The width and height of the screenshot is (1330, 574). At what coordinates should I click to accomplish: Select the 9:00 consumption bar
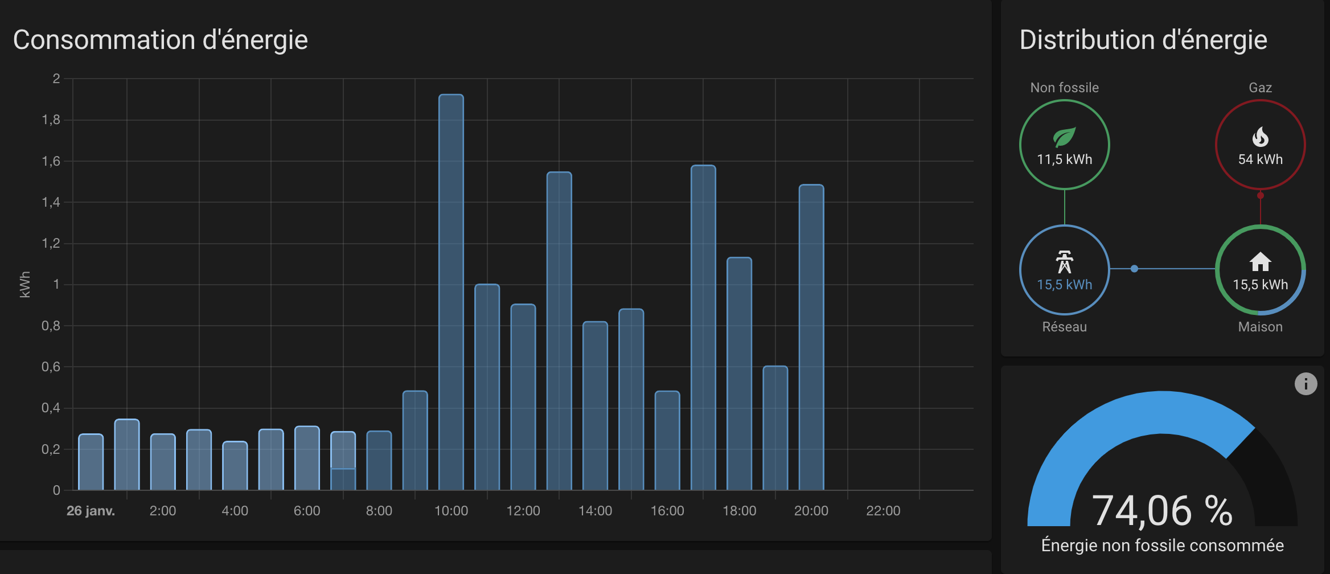click(415, 440)
